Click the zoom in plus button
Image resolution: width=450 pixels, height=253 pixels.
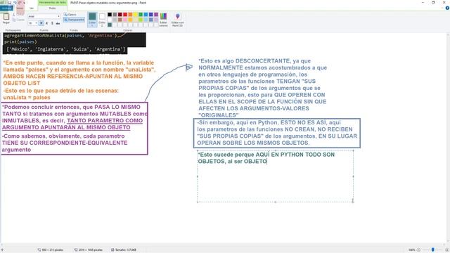[447, 250]
